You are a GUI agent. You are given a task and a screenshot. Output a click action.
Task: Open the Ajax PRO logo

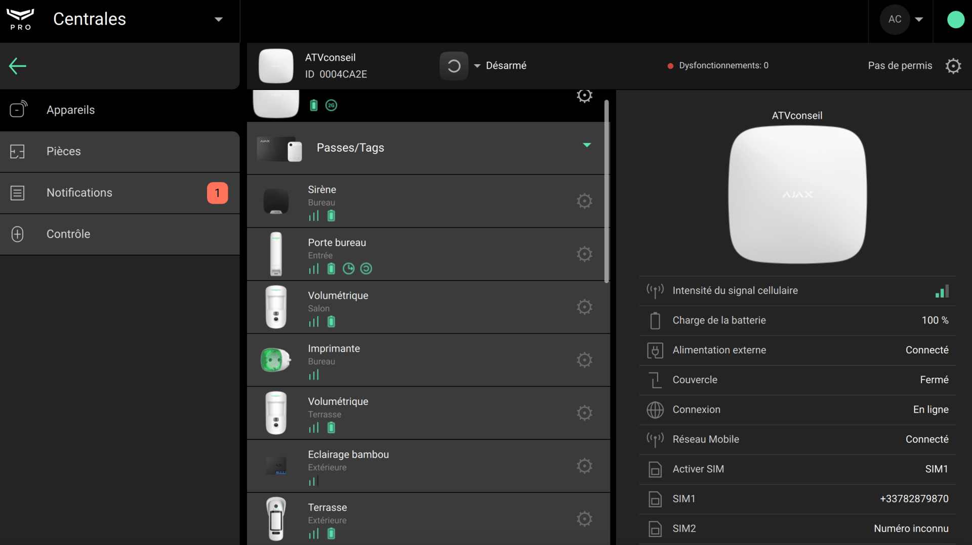[x=20, y=19]
